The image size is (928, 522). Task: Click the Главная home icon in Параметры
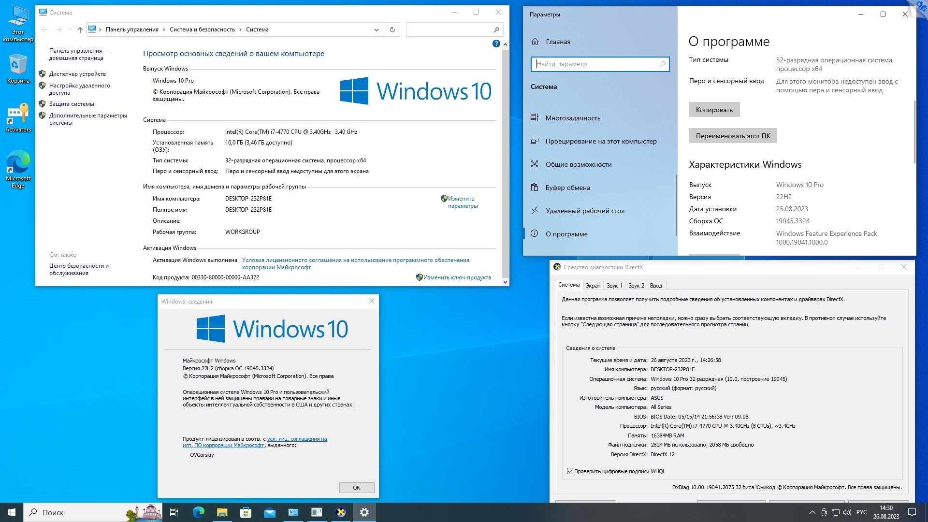click(535, 42)
